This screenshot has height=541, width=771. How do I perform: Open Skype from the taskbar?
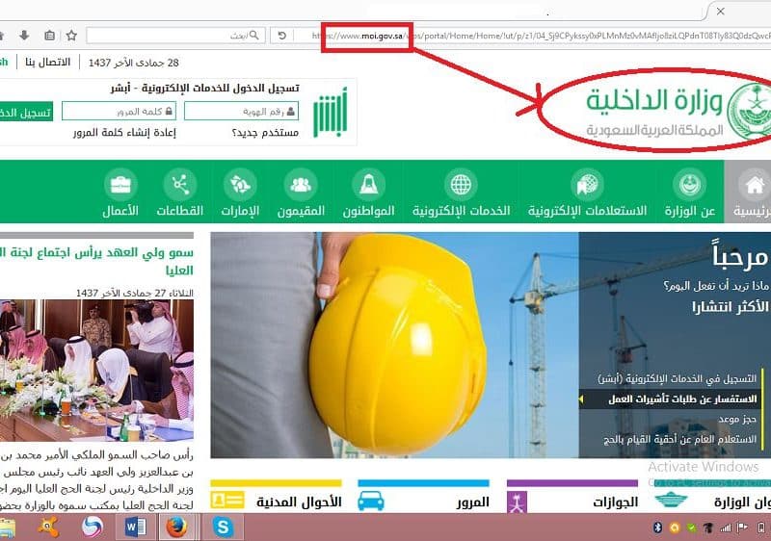pyautogui.click(x=223, y=528)
